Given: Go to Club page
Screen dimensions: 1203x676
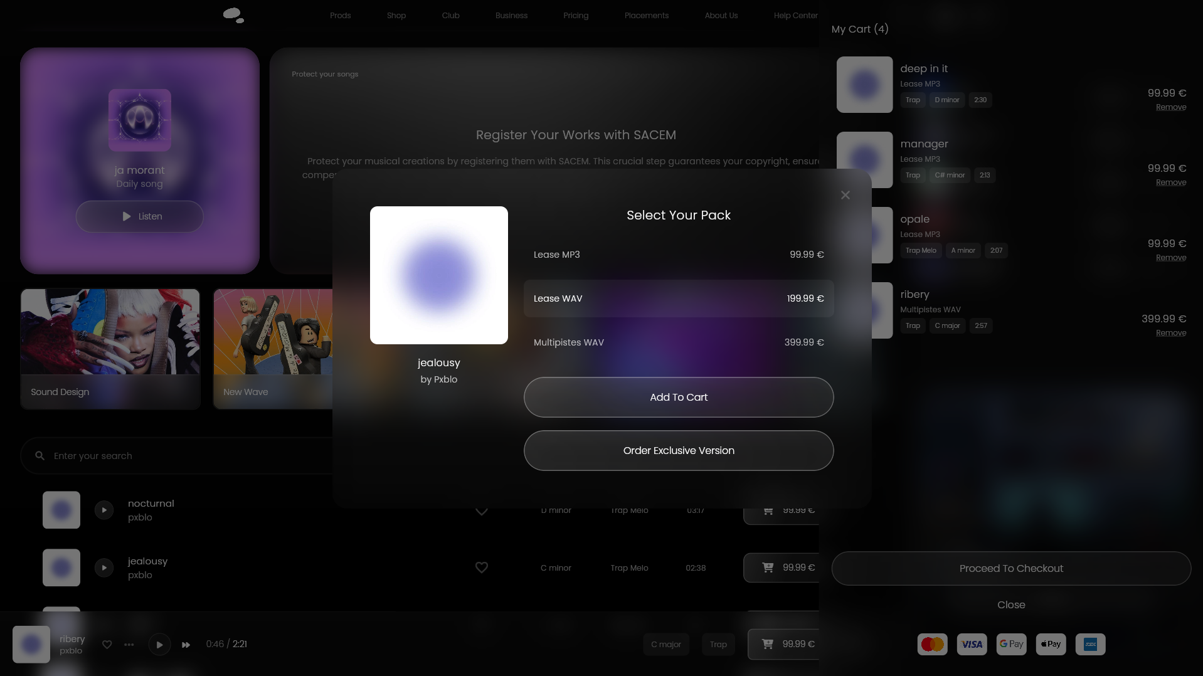Looking at the screenshot, I should click(451, 16).
